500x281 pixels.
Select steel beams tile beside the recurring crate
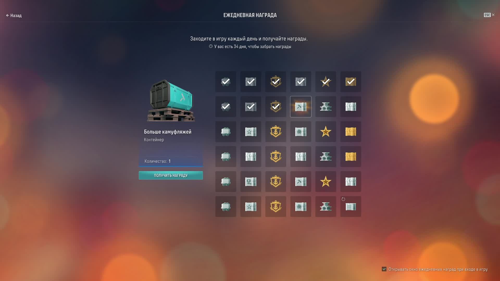pos(326,207)
